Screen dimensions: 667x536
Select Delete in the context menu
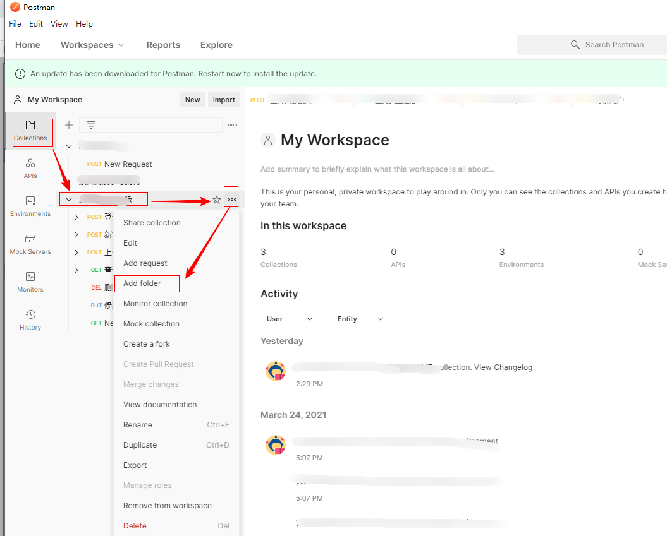pos(176,526)
